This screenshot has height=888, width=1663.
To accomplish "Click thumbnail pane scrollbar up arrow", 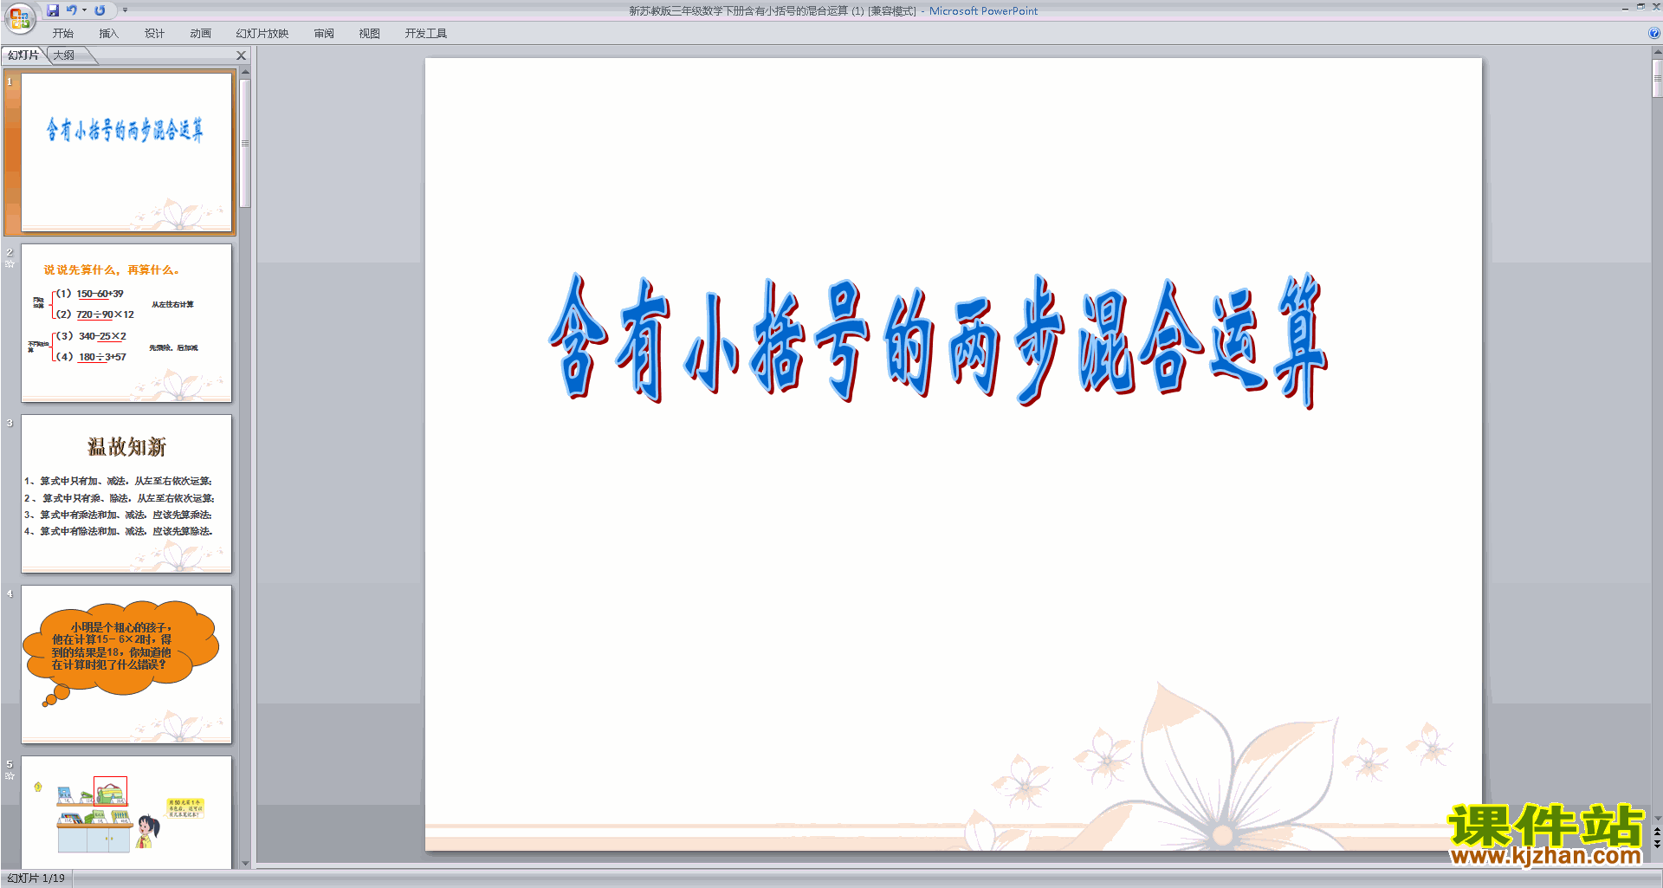I will [245, 72].
